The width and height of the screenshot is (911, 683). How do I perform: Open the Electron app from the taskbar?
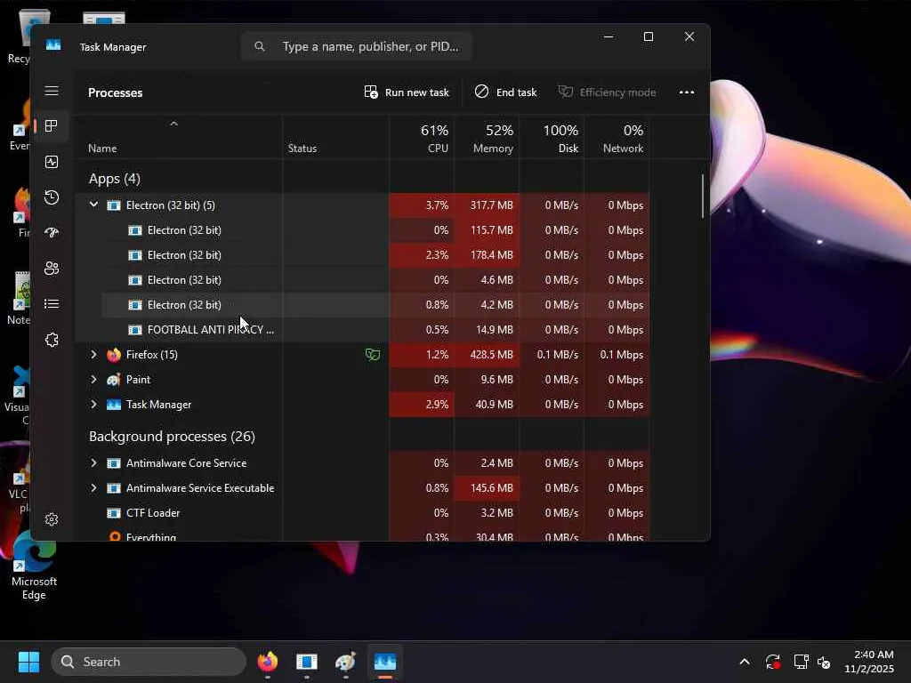(x=307, y=662)
